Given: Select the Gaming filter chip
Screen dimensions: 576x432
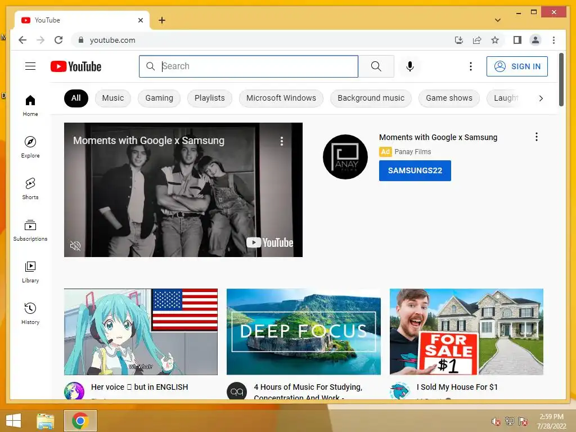Looking at the screenshot, I should click(159, 98).
